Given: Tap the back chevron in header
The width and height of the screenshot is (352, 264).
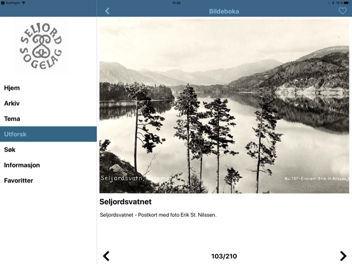Looking at the screenshot, I should tap(107, 11).
